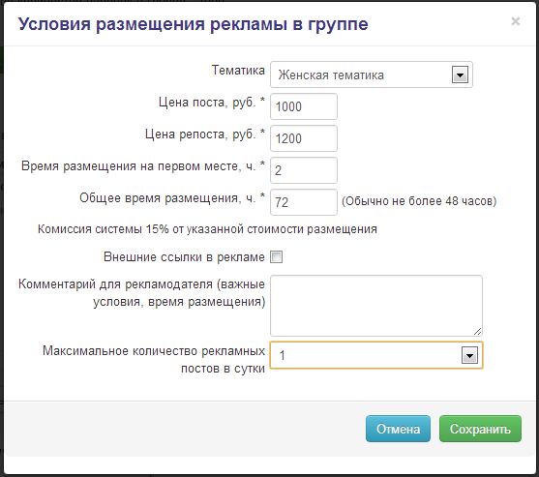Image resolution: width=539 pixels, height=477 pixels.
Task: Save settings with the Сохранить button
Action: click(x=480, y=429)
